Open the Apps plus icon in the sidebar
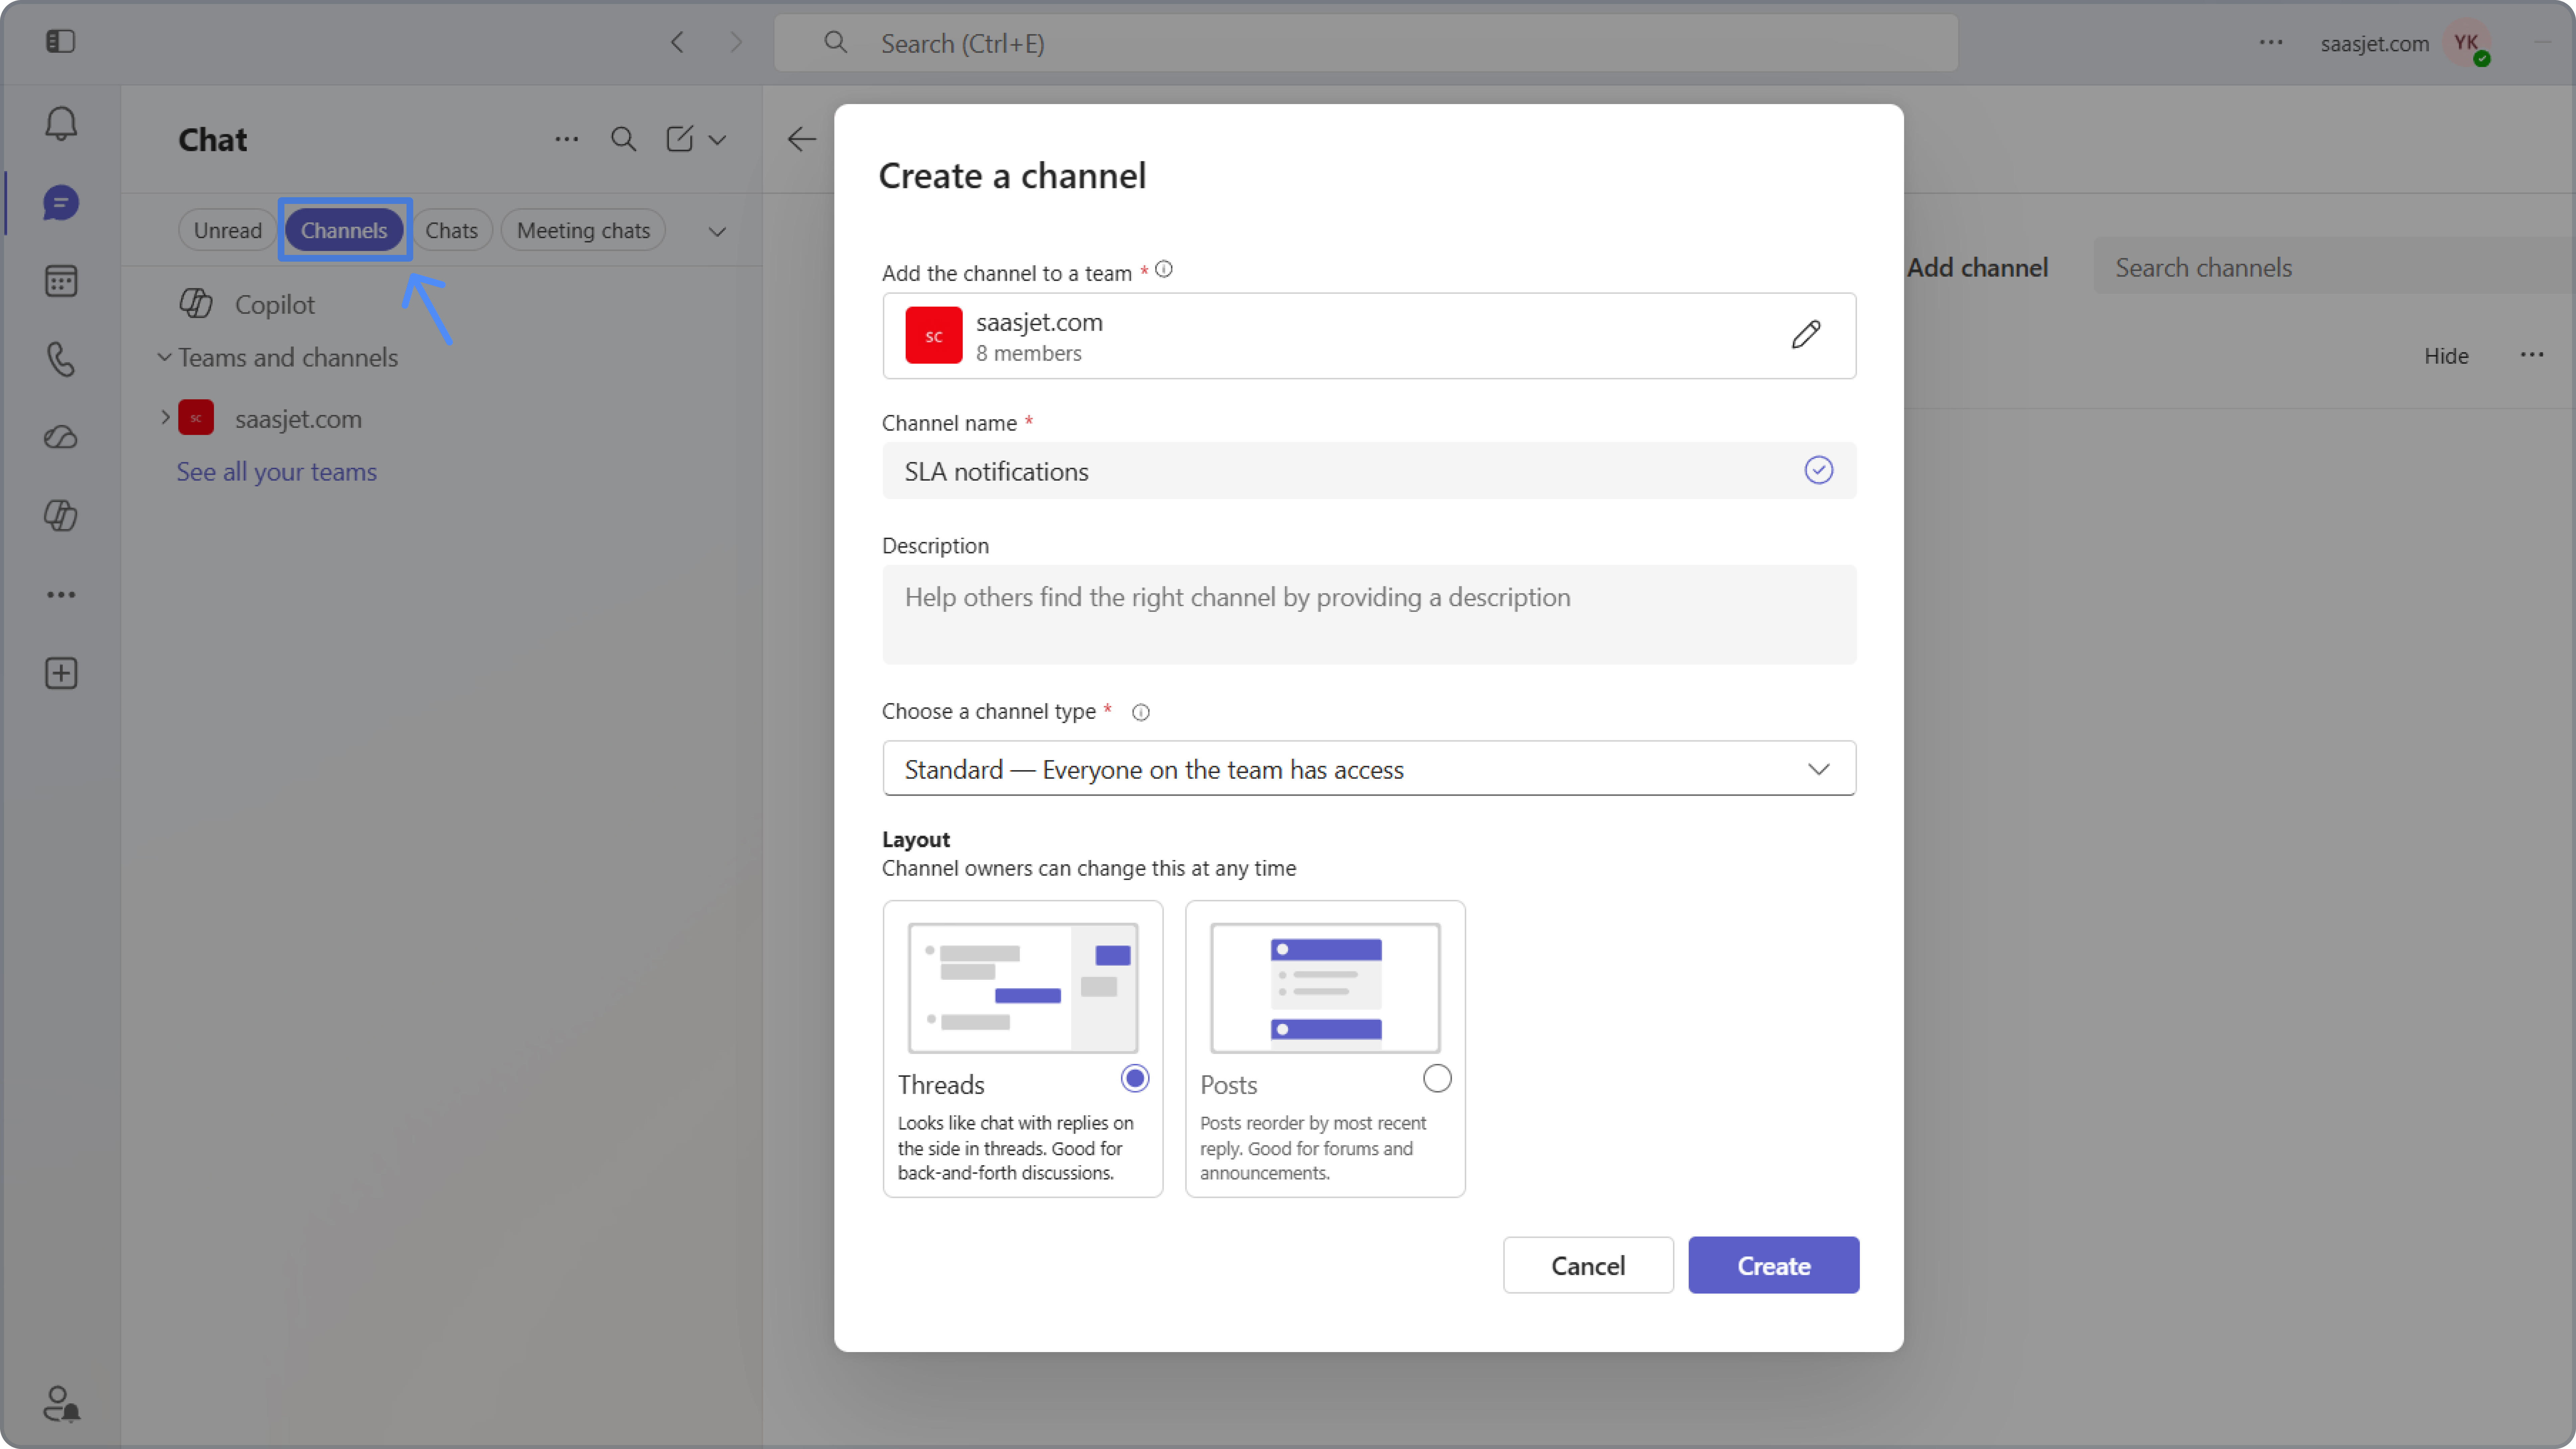Image resolution: width=2576 pixels, height=1449 pixels. [61, 673]
